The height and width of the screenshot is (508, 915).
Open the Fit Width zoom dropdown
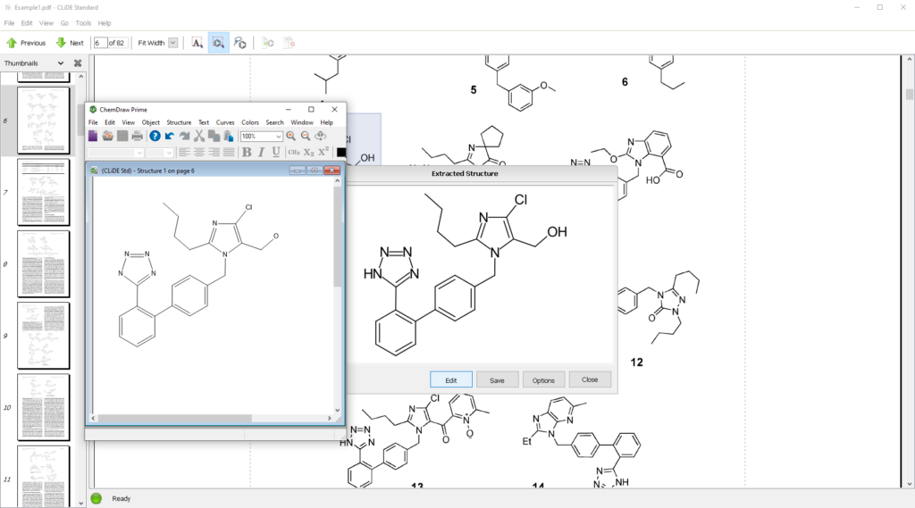tap(172, 43)
